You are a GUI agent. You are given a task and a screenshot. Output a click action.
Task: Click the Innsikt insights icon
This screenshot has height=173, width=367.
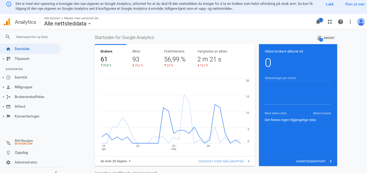point(319,38)
